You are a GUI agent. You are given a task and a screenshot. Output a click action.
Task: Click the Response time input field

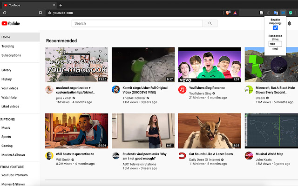point(275,44)
